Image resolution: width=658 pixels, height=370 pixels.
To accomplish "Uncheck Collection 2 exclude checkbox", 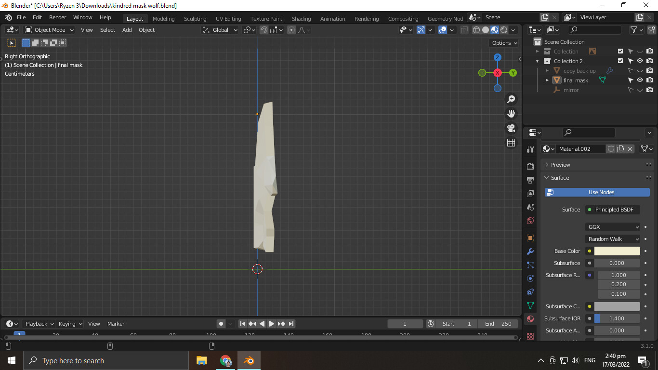I will (x=620, y=61).
